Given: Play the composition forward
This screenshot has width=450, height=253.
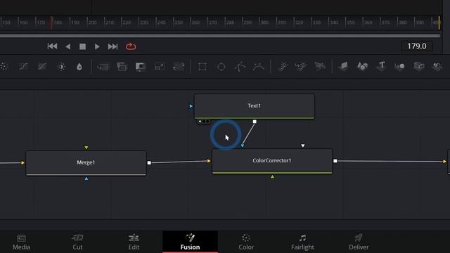Looking at the screenshot, I should (x=97, y=46).
